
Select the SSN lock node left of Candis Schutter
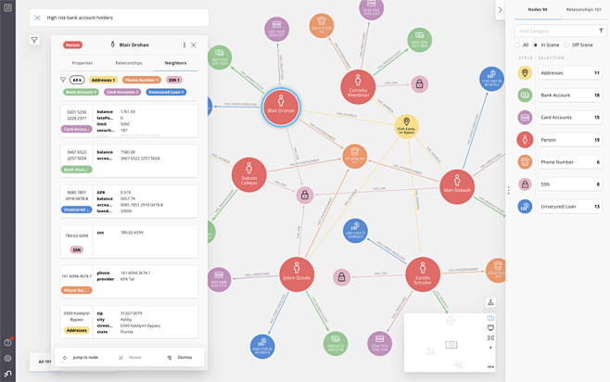coord(341,277)
